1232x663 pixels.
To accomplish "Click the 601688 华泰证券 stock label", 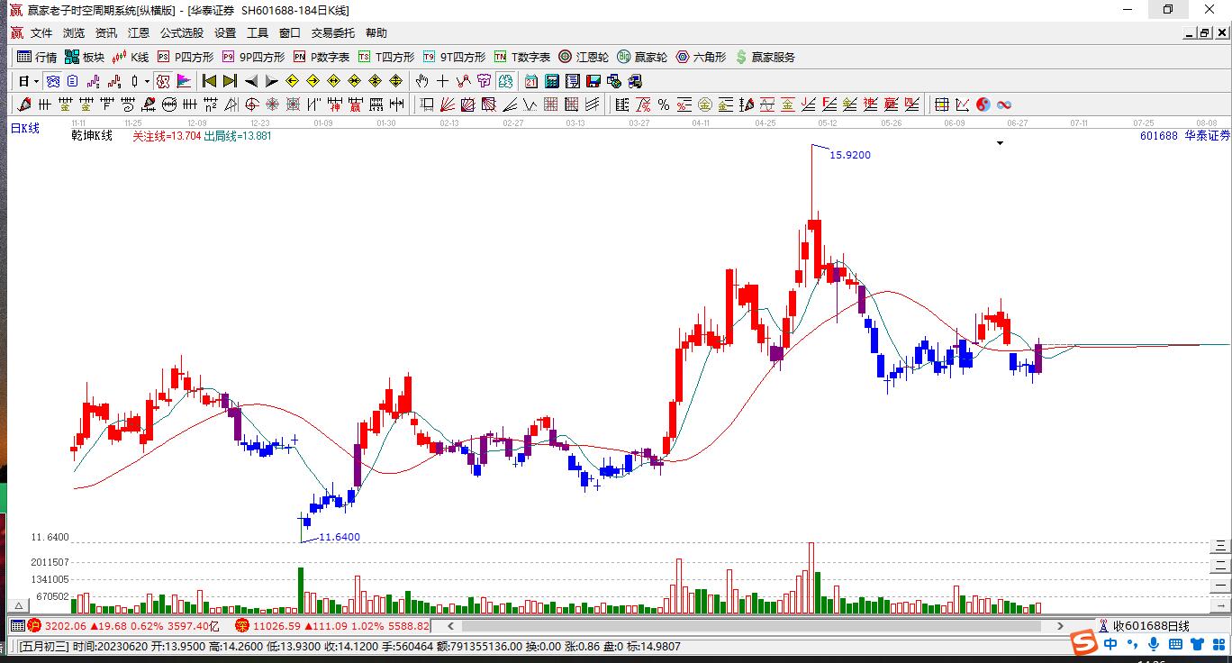I will [x=1184, y=136].
